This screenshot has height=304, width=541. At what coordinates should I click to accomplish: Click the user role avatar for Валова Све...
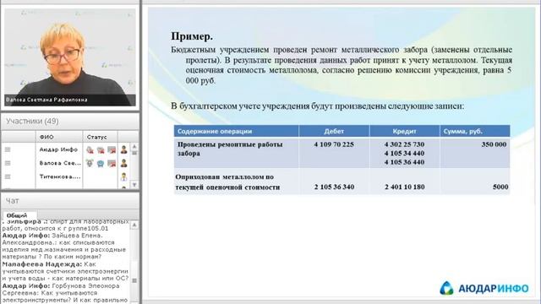124,163
